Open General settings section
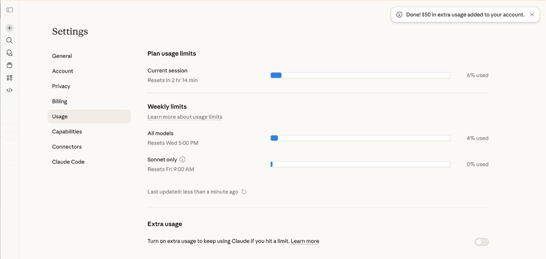The height and width of the screenshot is (259, 546). [x=62, y=56]
